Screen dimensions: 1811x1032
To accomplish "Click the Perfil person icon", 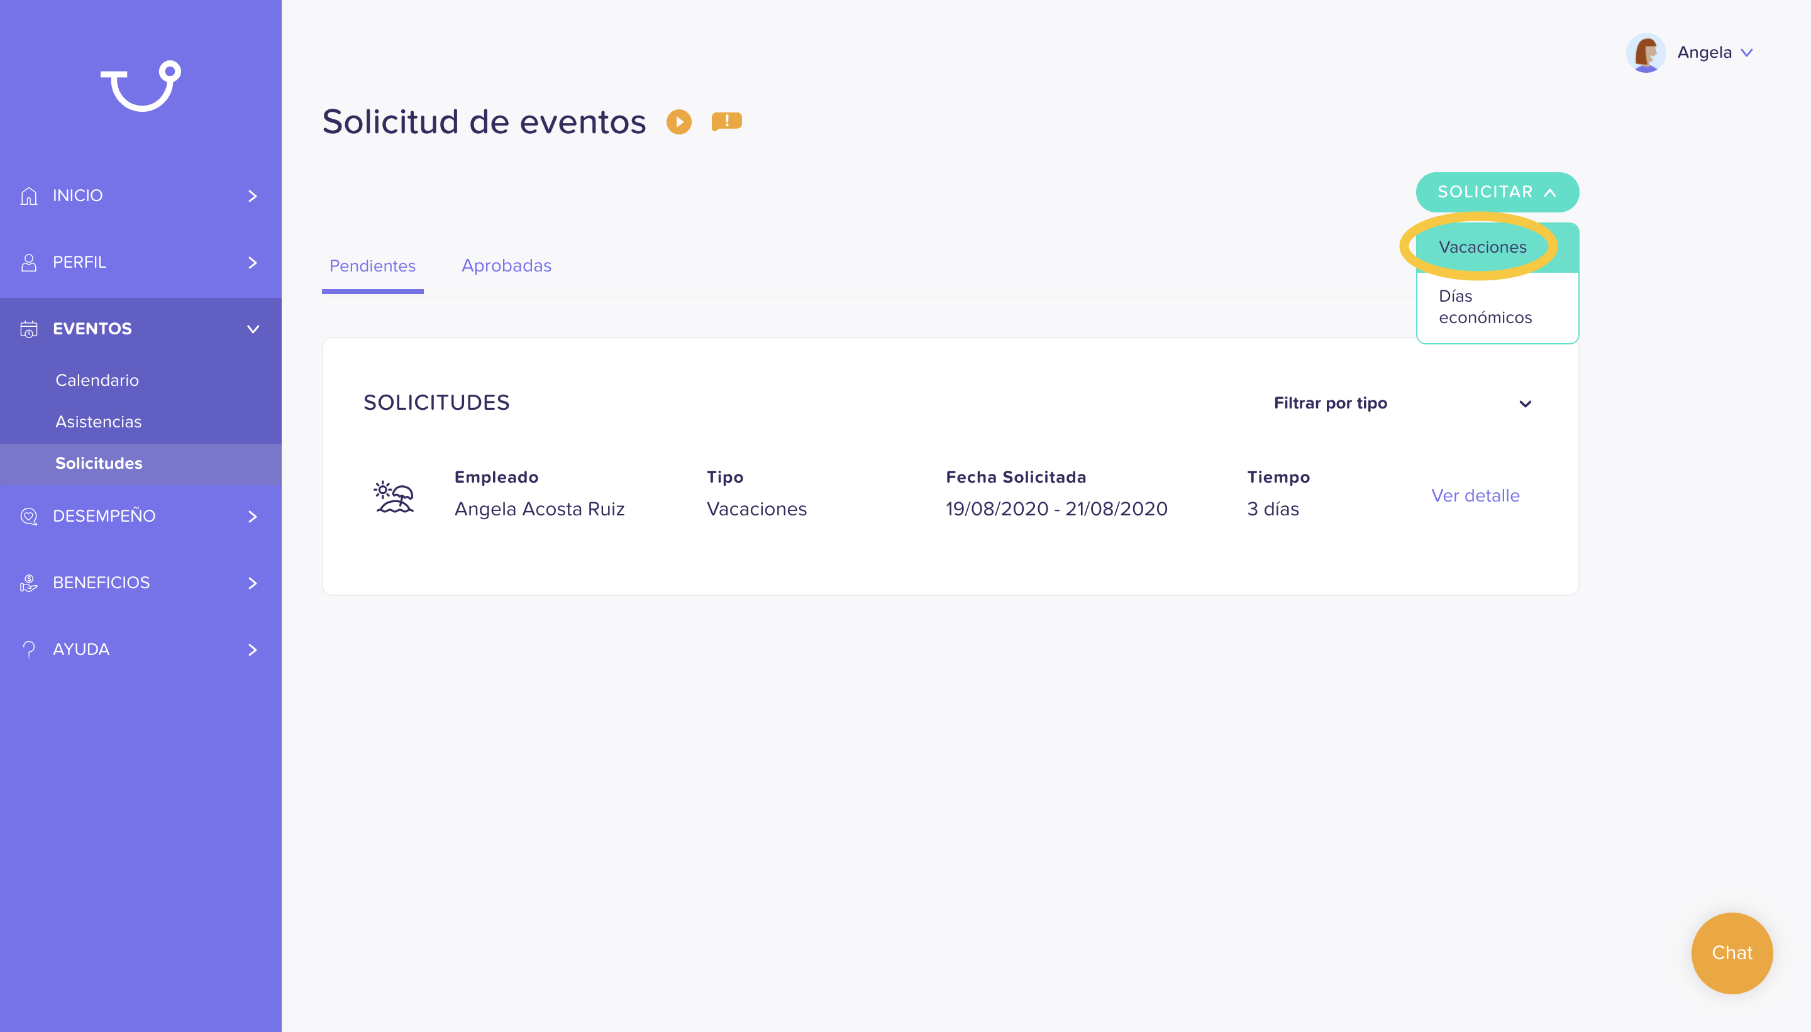I will click(29, 262).
